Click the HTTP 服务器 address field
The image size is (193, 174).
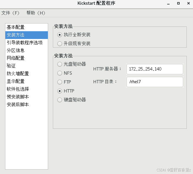(x=155, y=69)
